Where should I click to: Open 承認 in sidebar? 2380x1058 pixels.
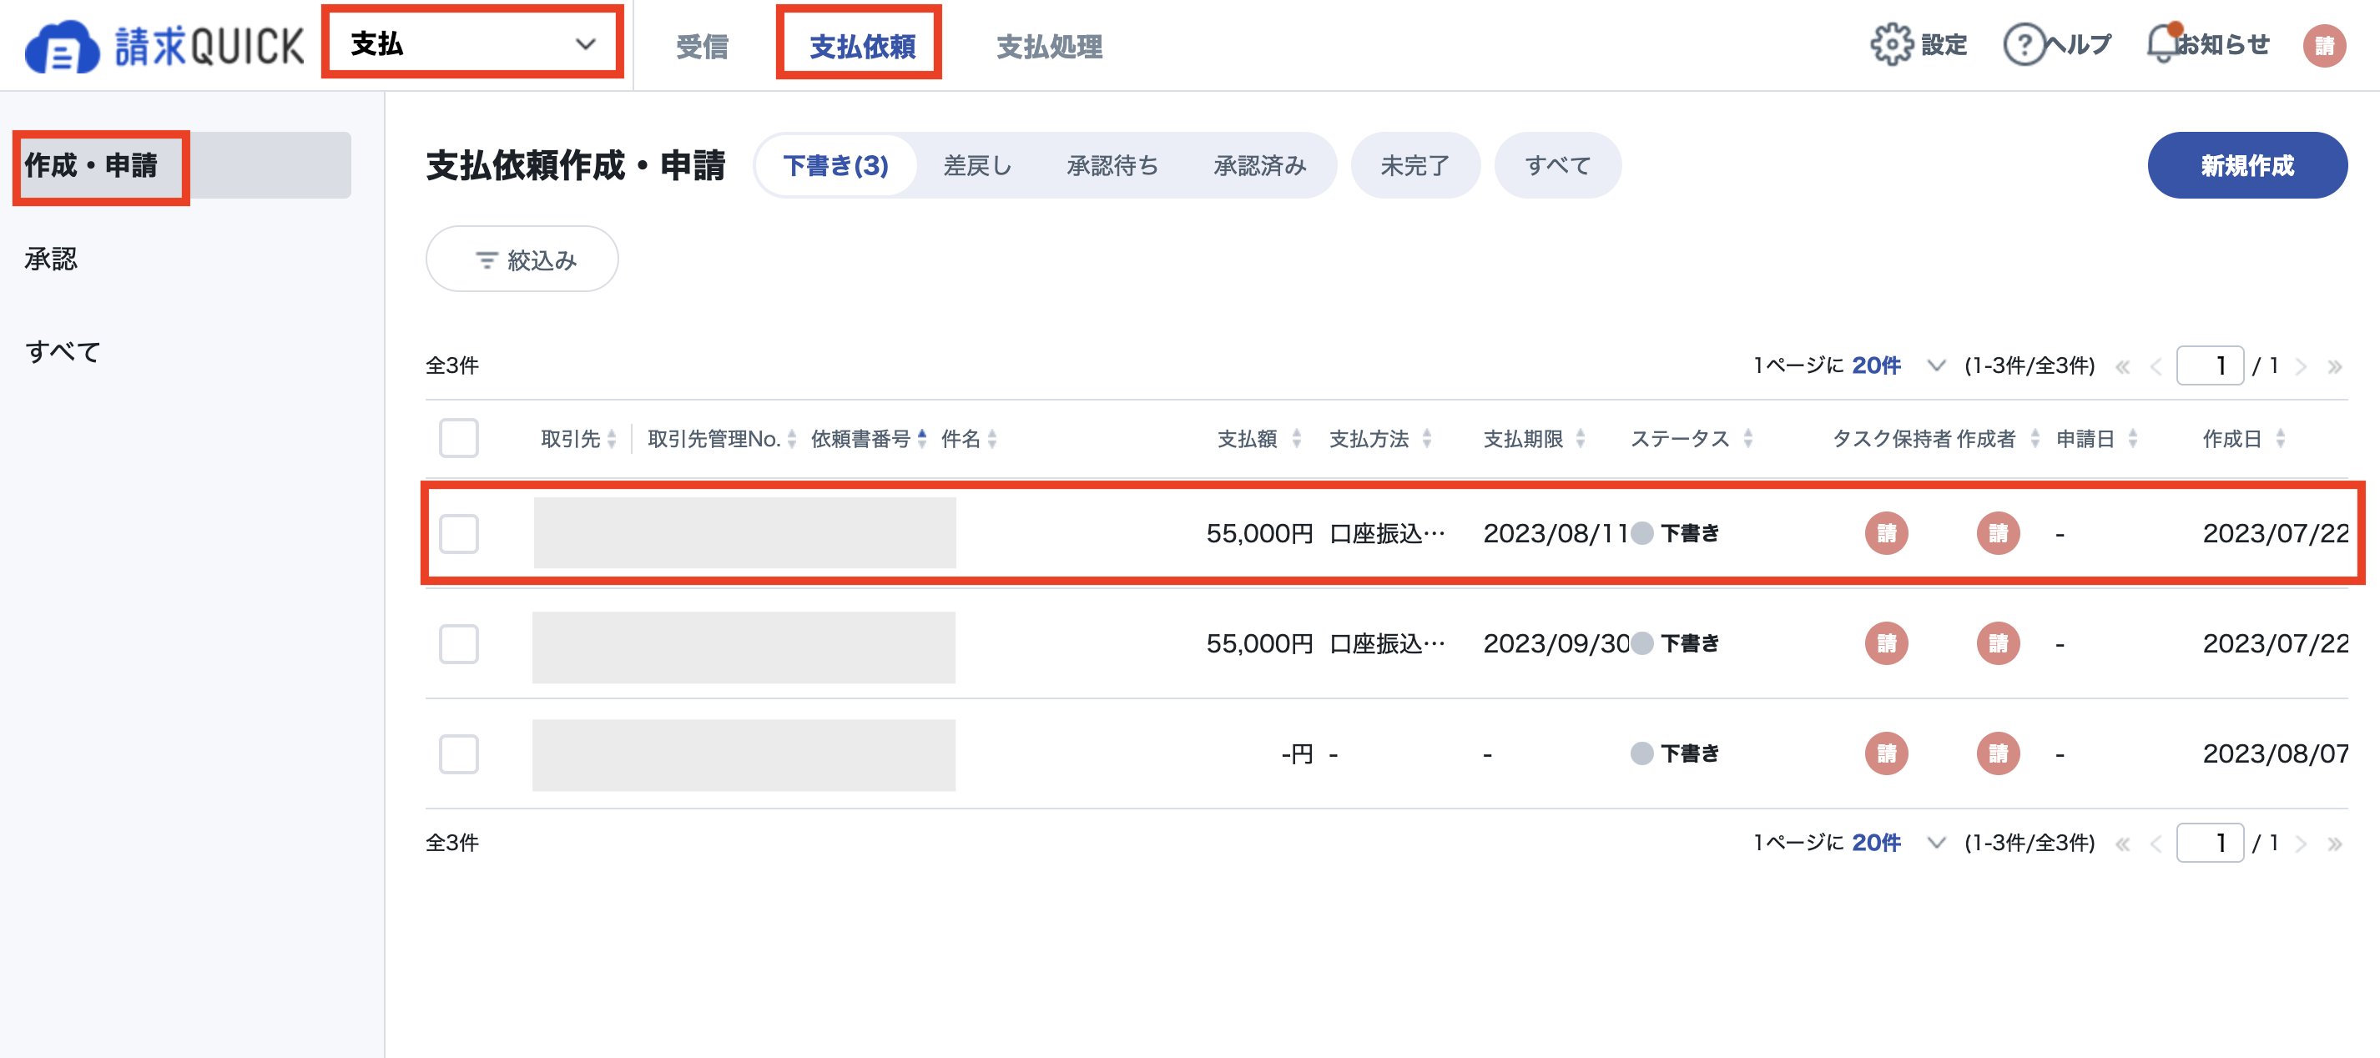51,259
